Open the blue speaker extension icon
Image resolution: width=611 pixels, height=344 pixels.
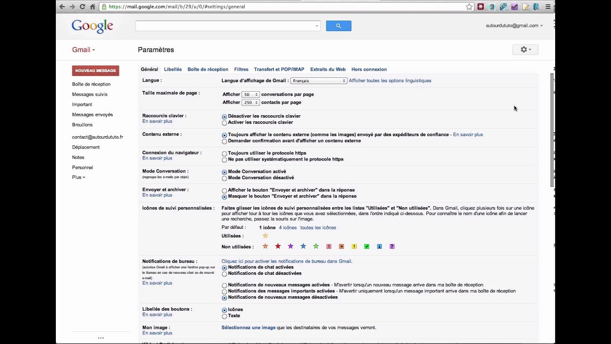coord(536,7)
